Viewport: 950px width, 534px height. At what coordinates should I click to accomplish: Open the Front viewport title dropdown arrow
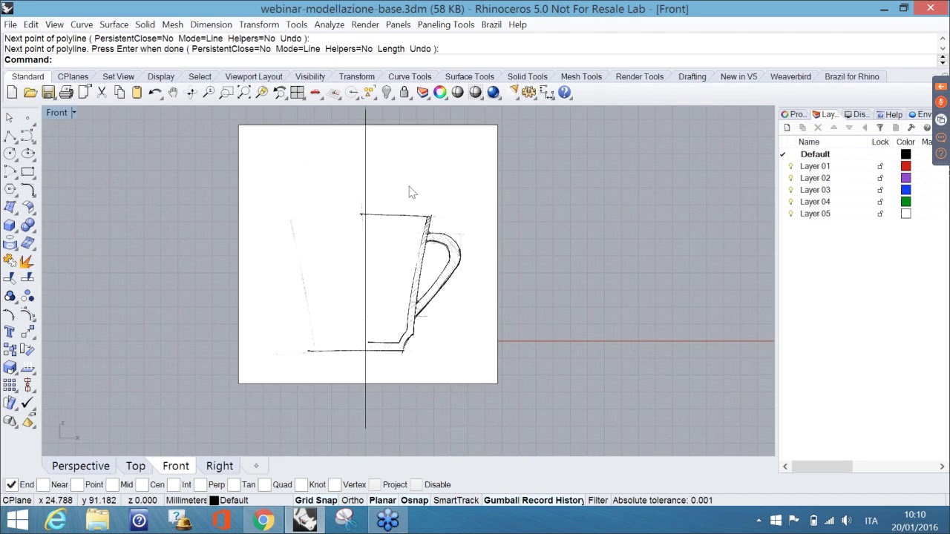[x=73, y=113]
